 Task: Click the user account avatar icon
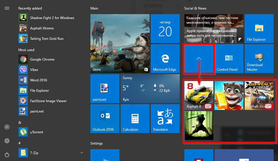click(x=7, y=127)
